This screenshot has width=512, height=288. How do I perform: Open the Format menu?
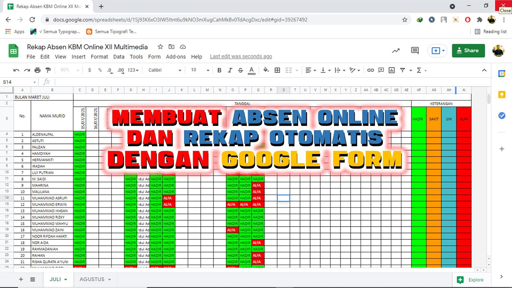click(x=99, y=57)
